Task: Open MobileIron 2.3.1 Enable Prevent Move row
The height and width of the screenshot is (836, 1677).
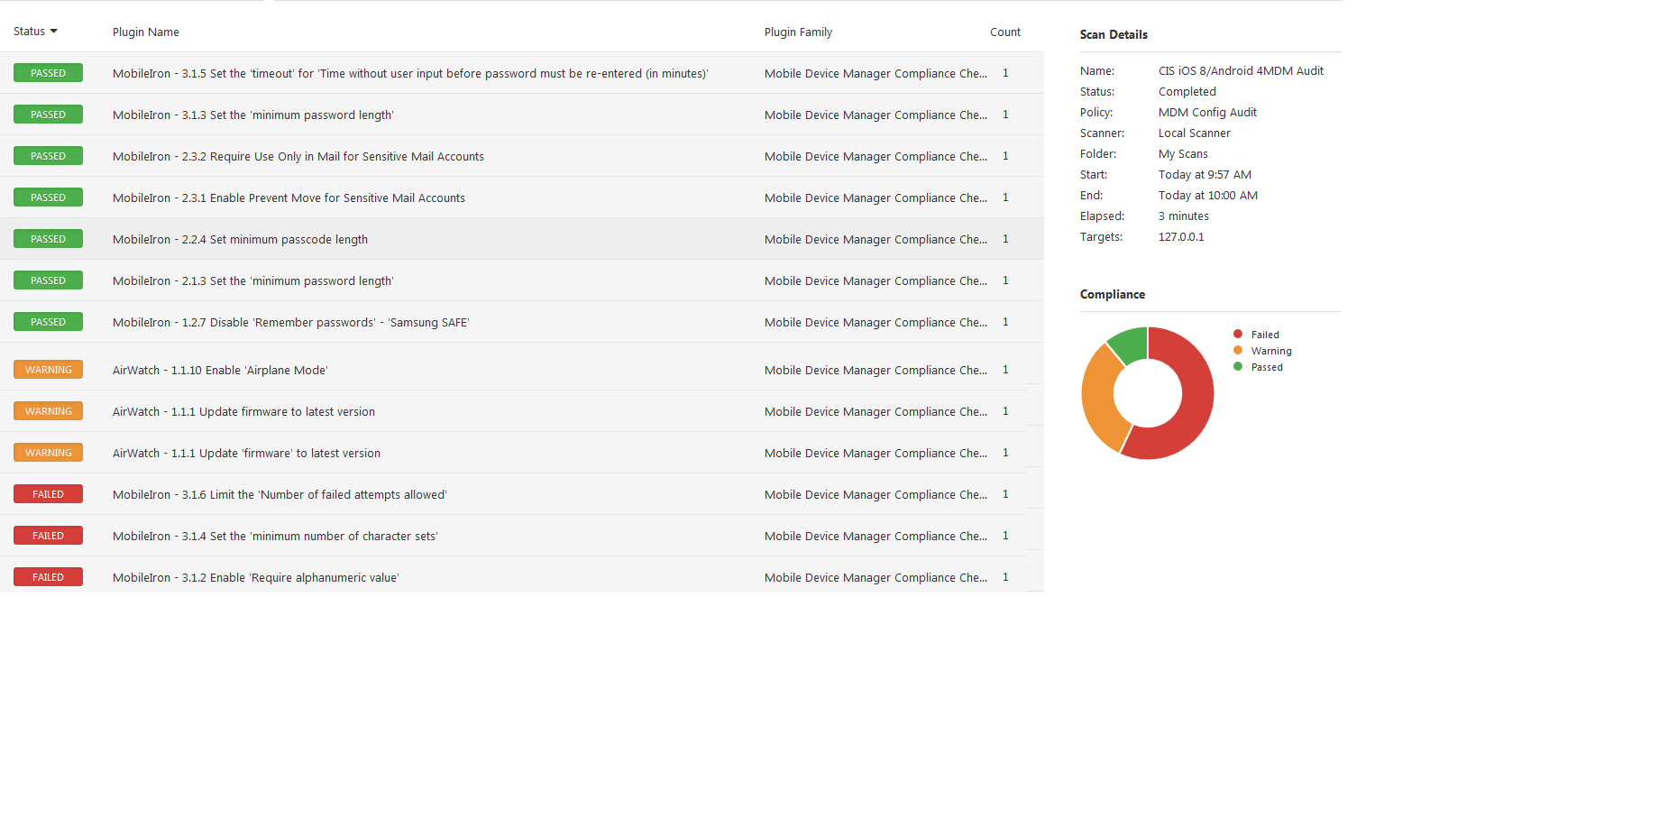Action: point(522,198)
